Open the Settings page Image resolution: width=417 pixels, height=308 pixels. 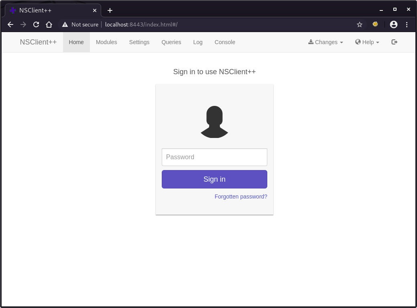point(139,42)
